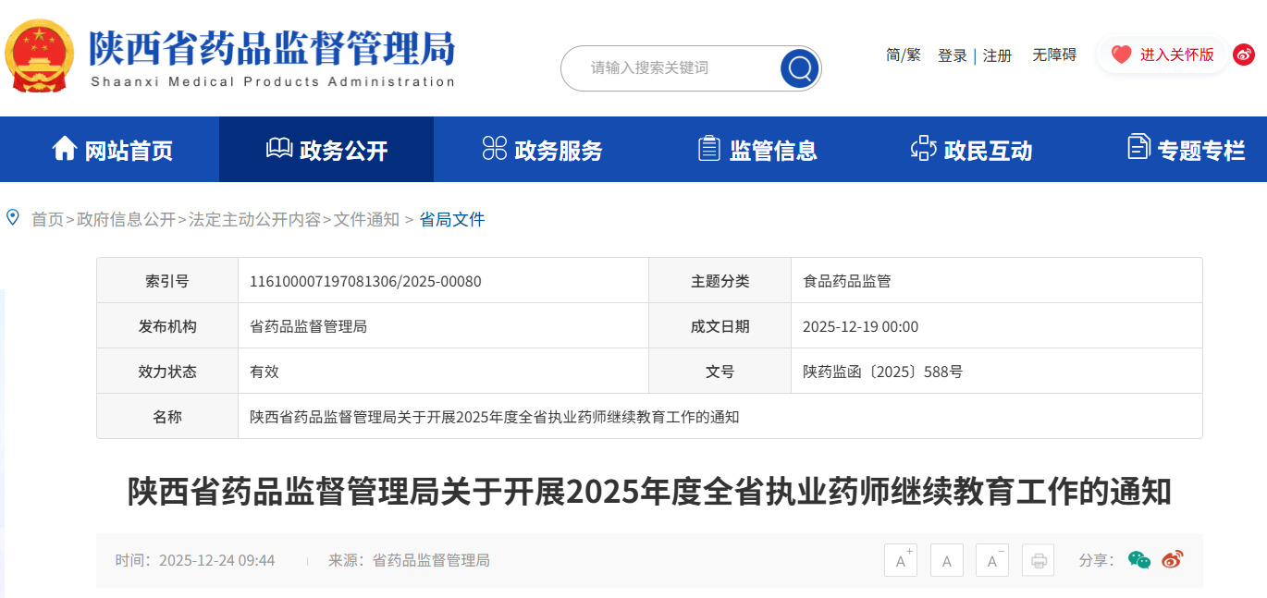
Task: Open 省局文件 breadcrumb link
Action: click(x=451, y=220)
